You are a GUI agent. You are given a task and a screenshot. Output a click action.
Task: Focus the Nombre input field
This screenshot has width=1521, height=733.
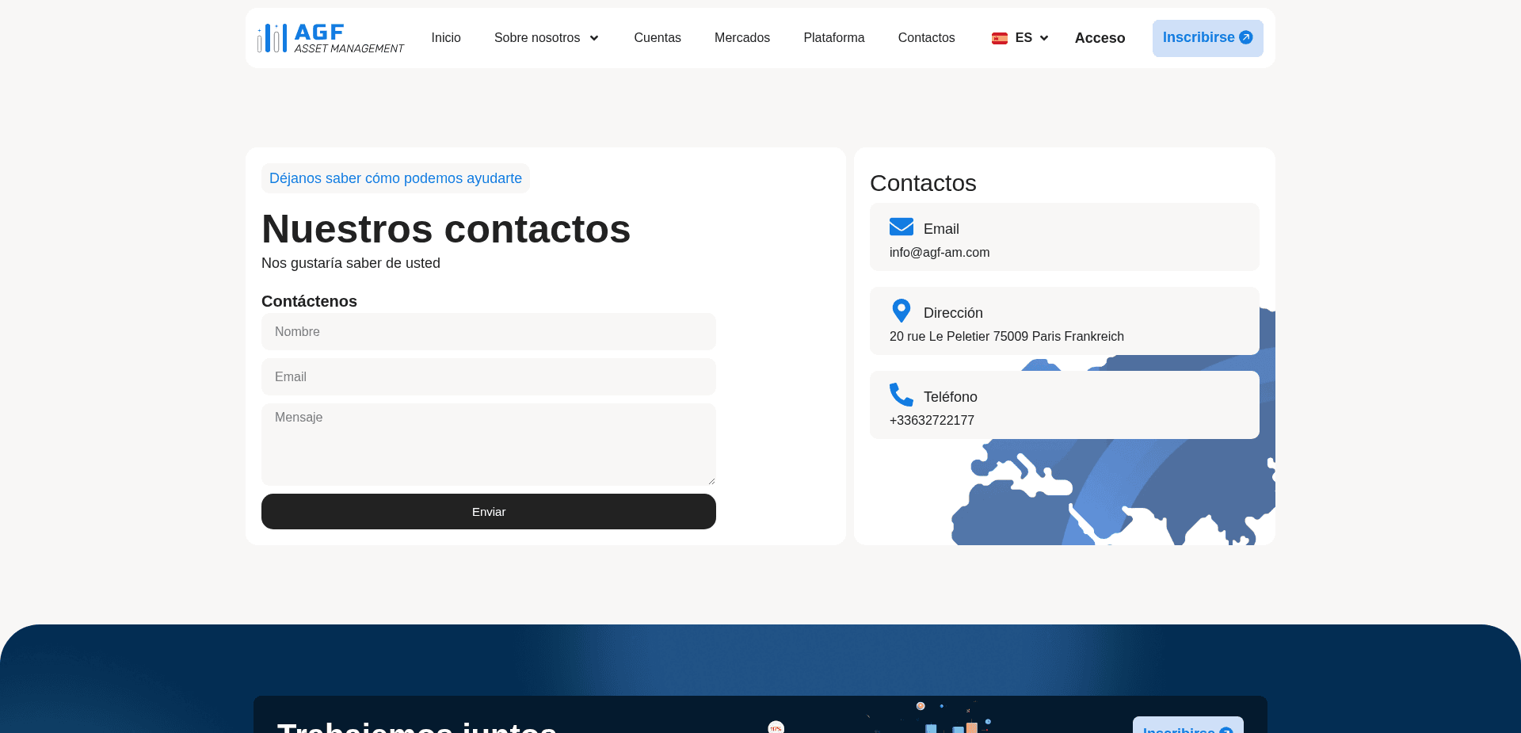coord(488,332)
